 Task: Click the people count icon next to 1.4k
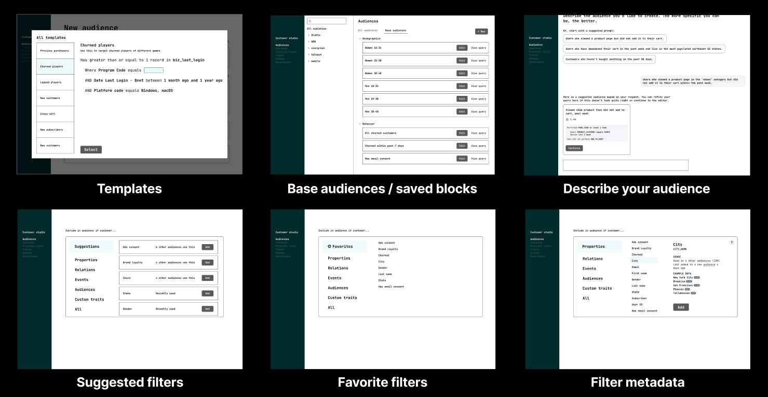568,119
